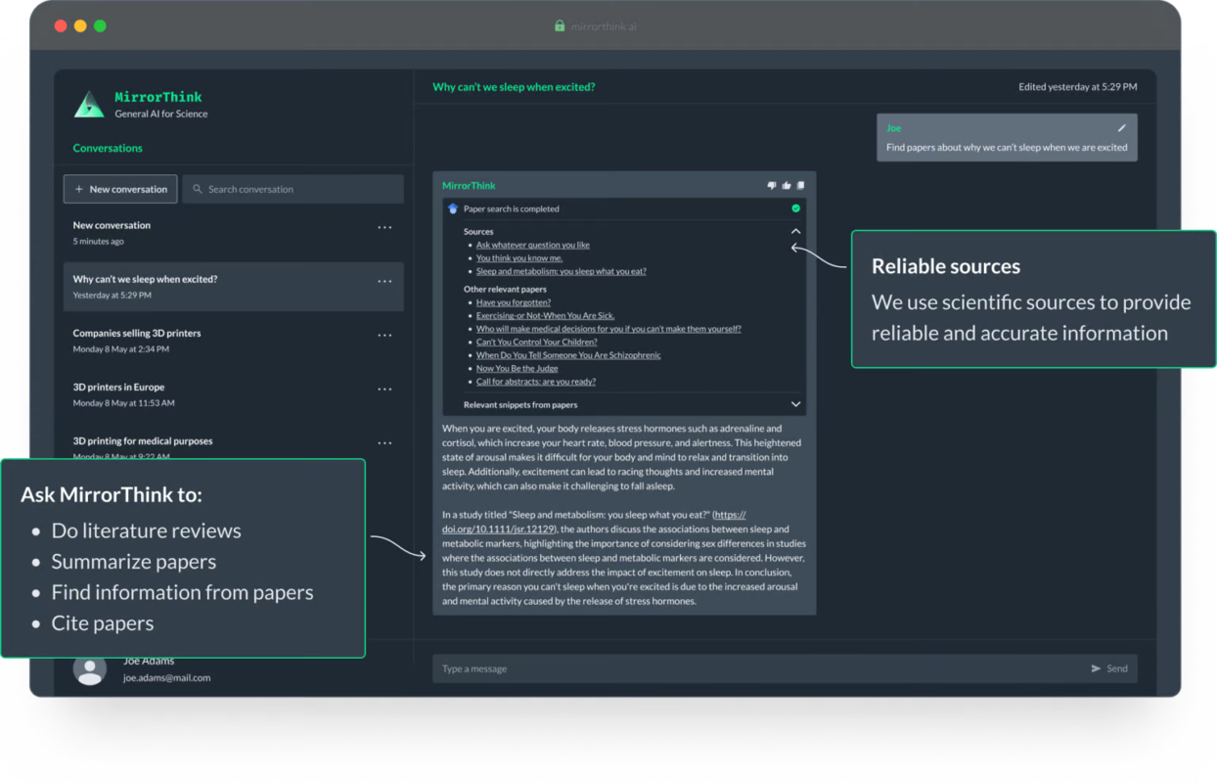Copy MirrorThink's reply with the copy icon
The image size is (1217, 783).
pyautogui.click(x=800, y=185)
